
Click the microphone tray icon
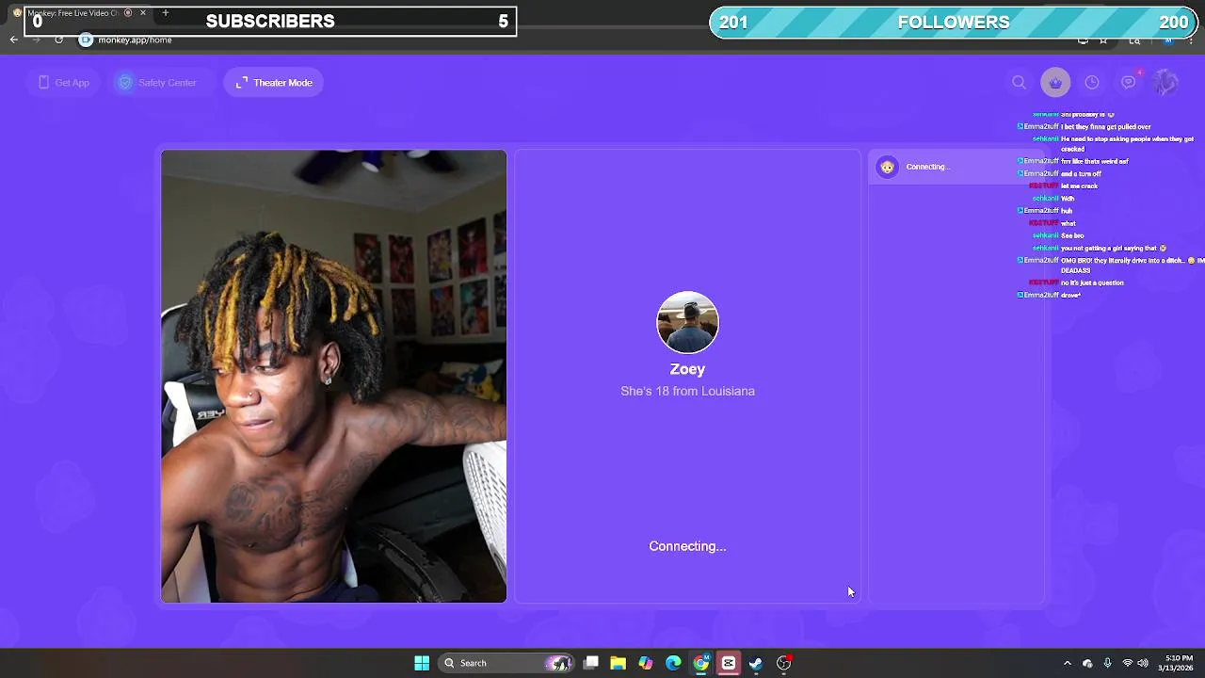(x=1107, y=663)
